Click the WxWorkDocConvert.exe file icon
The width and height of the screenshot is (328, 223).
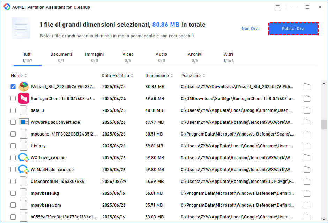tap(23, 122)
